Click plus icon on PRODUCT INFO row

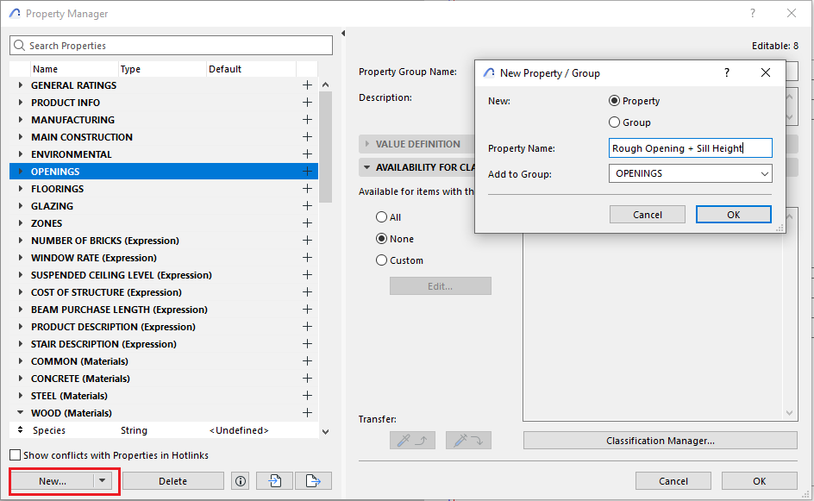coord(307,103)
